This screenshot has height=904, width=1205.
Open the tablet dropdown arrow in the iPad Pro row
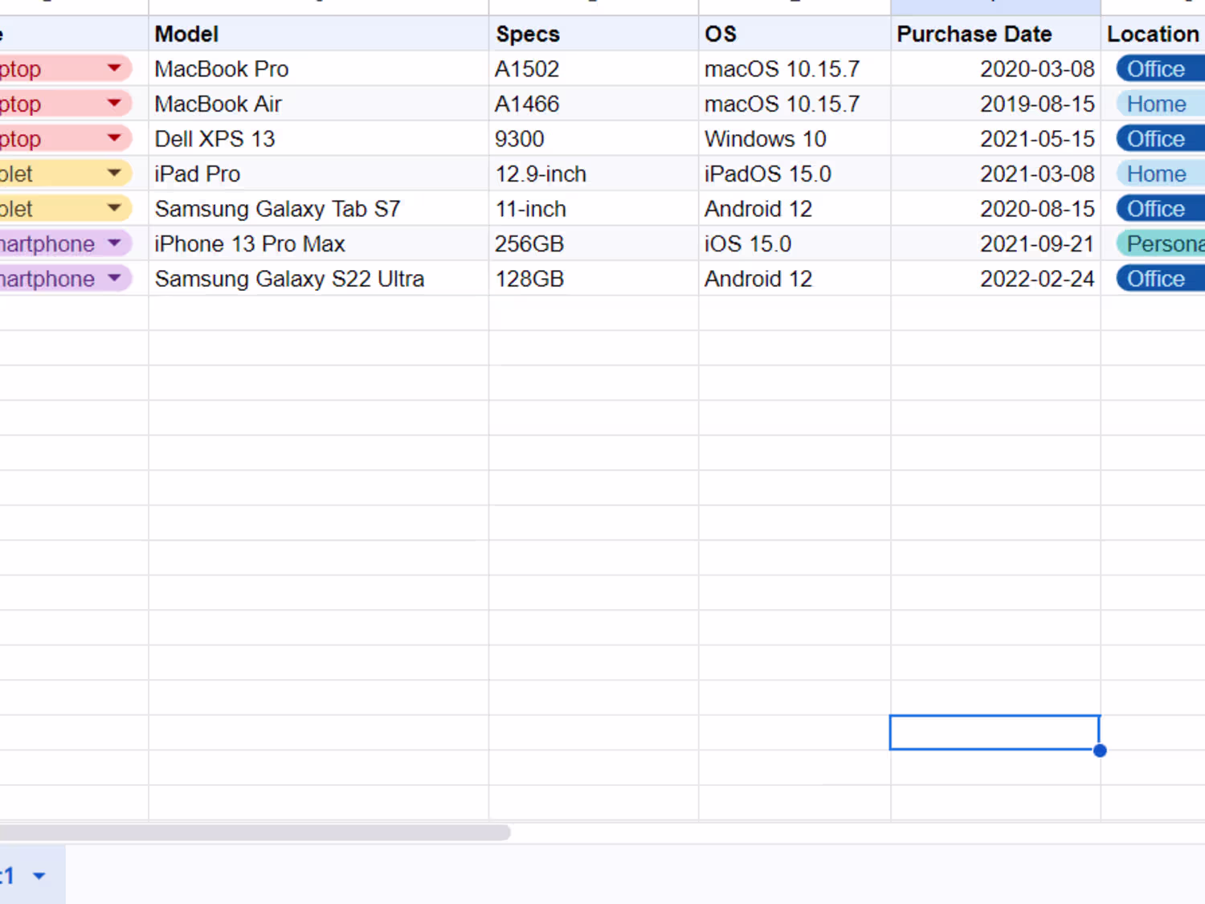tap(114, 174)
